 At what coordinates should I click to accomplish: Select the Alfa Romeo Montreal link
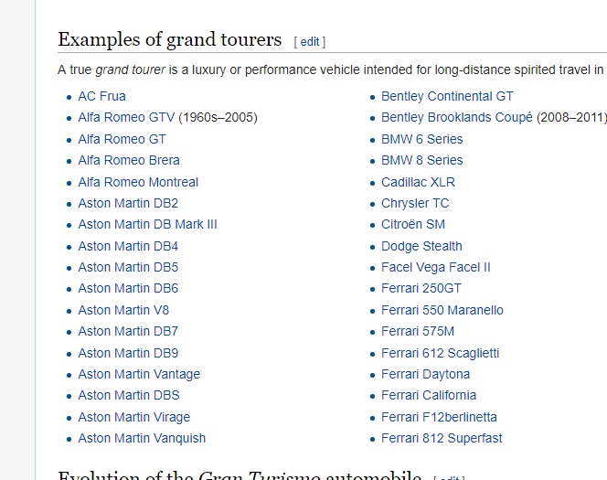click(x=138, y=182)
